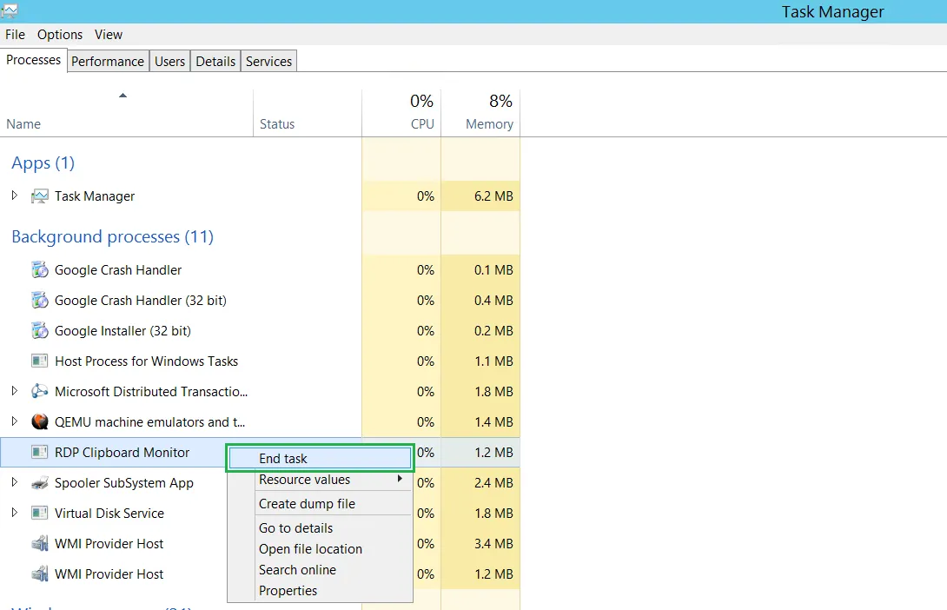Click the Host Process for Windows Tasks icon

pos(40,361)
